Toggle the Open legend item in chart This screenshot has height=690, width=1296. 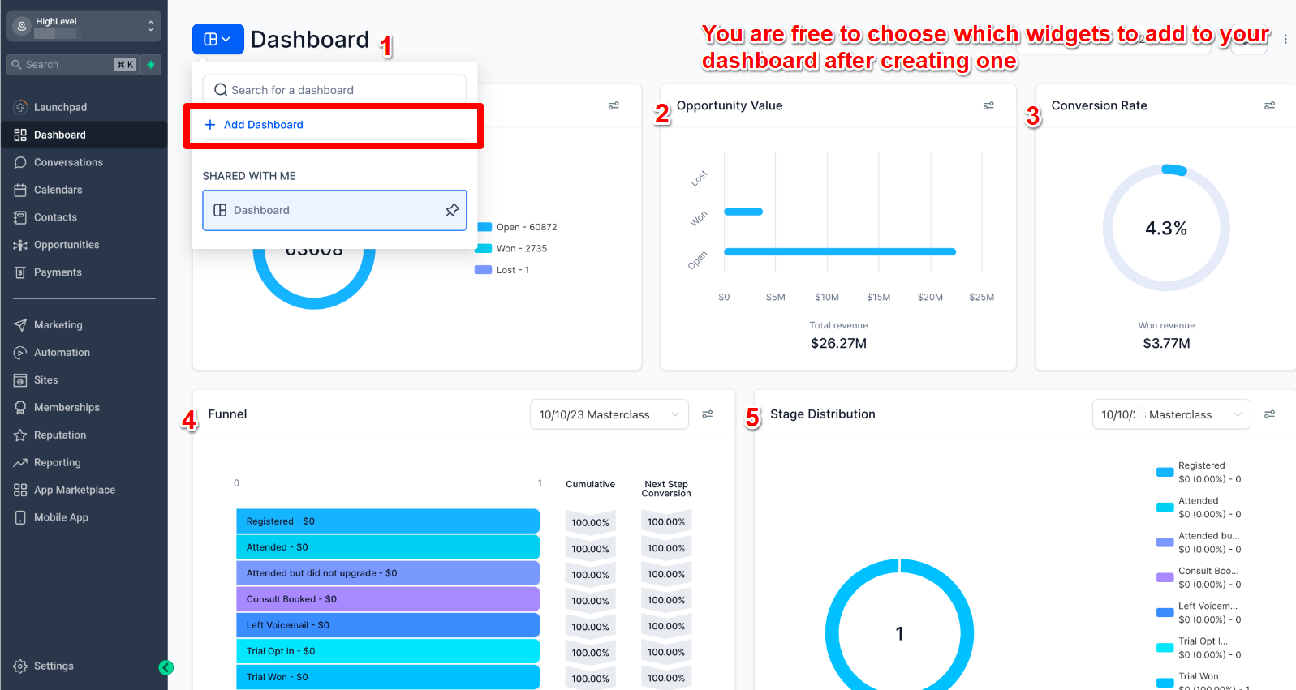pyautogui.click(x=516, y=227)
